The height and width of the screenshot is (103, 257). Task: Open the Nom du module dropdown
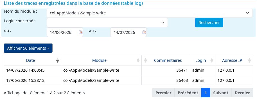(150, 13)
